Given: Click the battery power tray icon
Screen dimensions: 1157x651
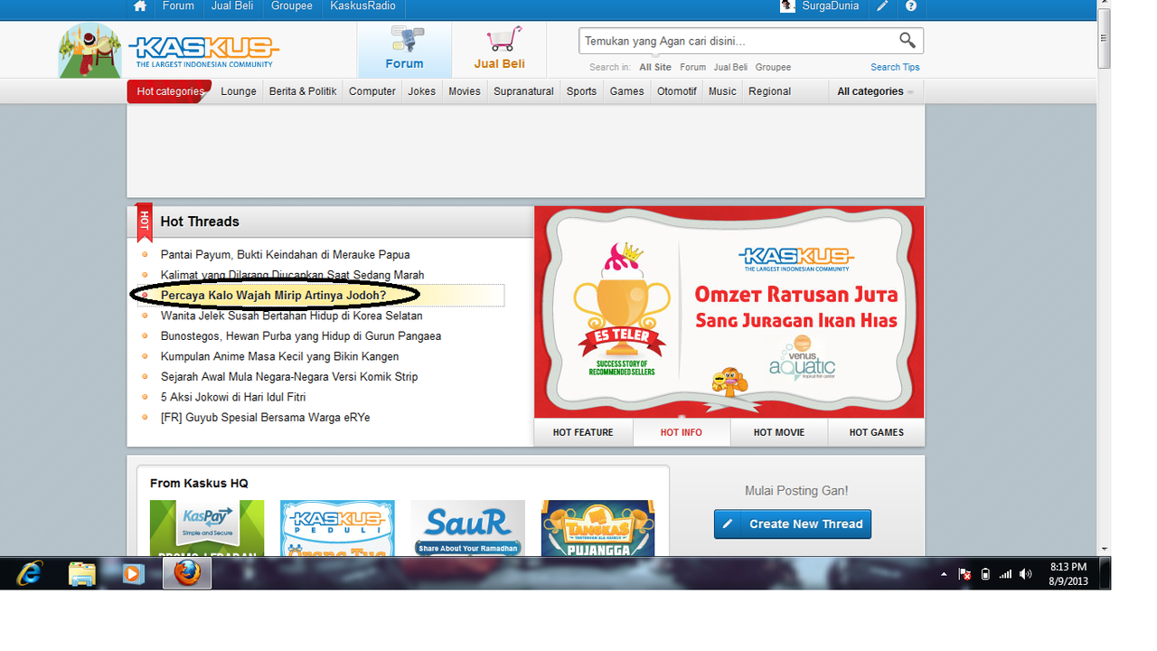Looking at the screenshot, I should (985, 574).
